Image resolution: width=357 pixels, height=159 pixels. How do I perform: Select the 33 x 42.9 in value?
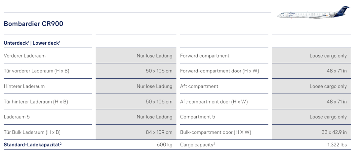click(334, 132)
